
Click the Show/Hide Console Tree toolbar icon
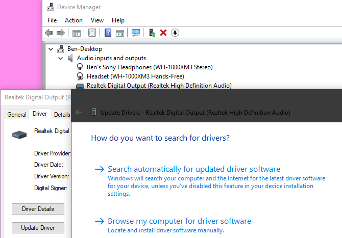76,33
